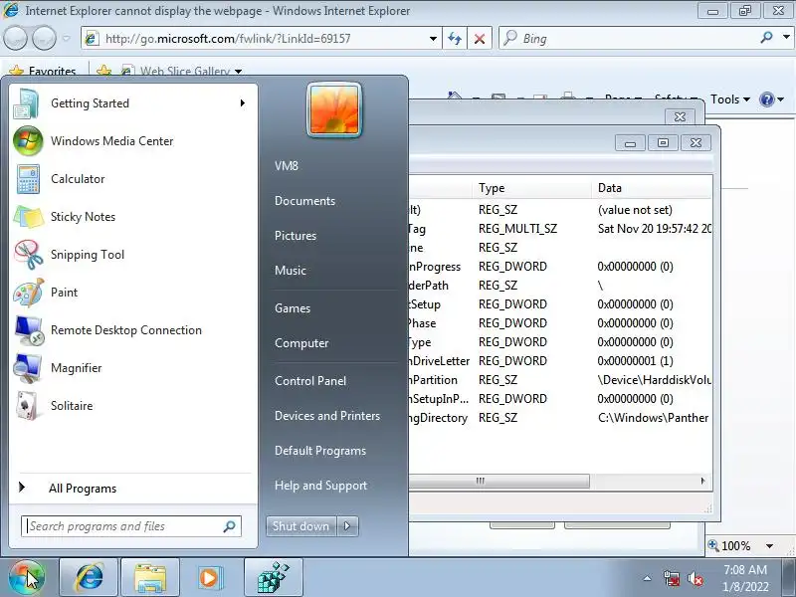Image resolution: width=796 pixels, height=597 pixels.
Task: Open Shut down options arrow
Action: pyautogui.click(x=347, y=526)
